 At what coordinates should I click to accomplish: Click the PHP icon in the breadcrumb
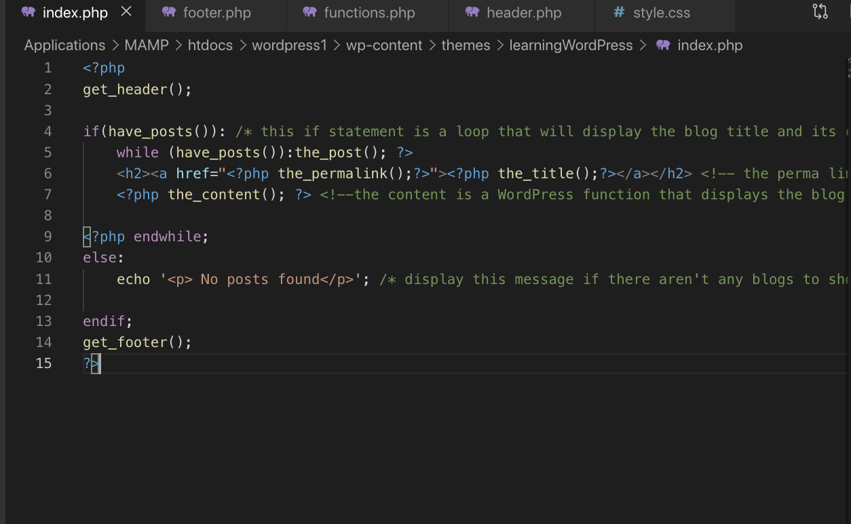[x=663, y=45]
